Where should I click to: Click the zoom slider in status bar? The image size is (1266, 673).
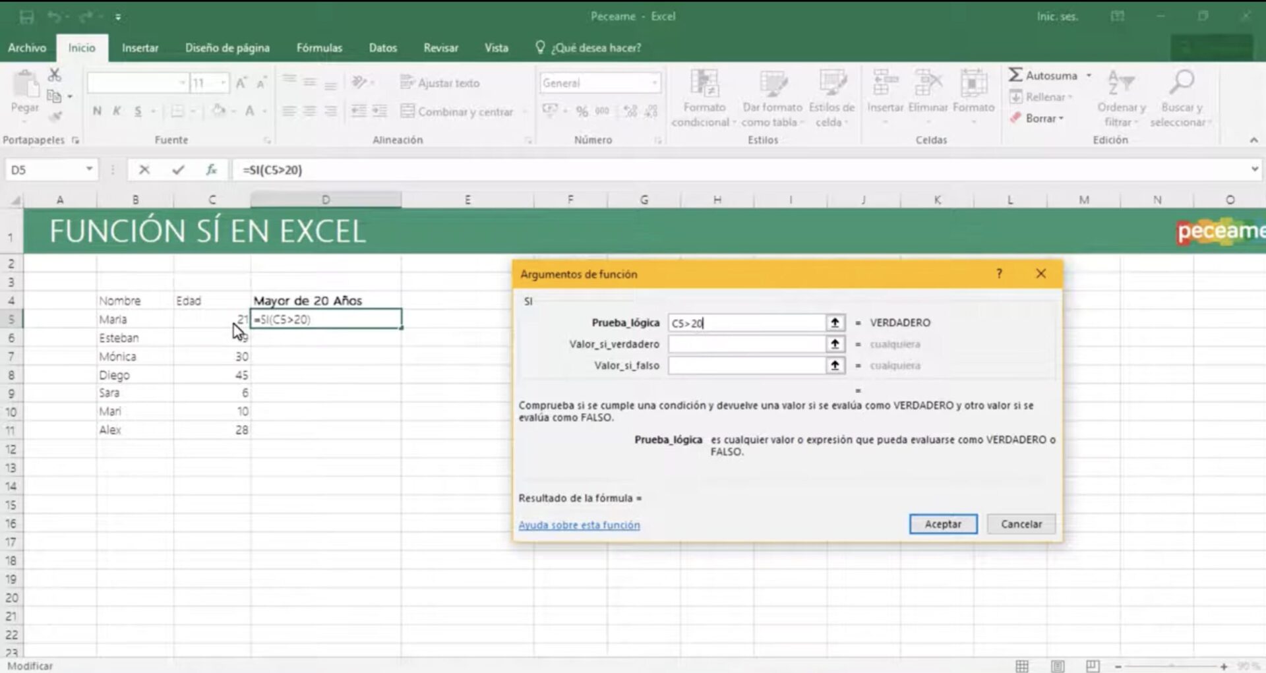point(1171,666)
